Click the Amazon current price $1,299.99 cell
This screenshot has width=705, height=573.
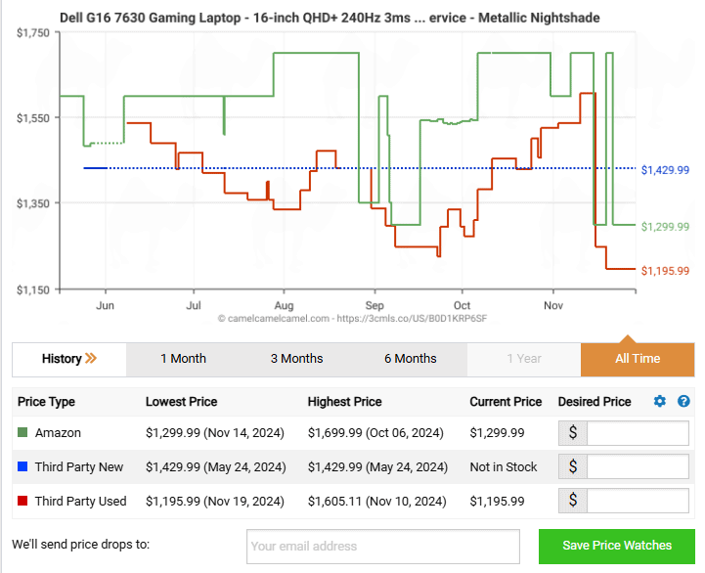coord(497,432)
